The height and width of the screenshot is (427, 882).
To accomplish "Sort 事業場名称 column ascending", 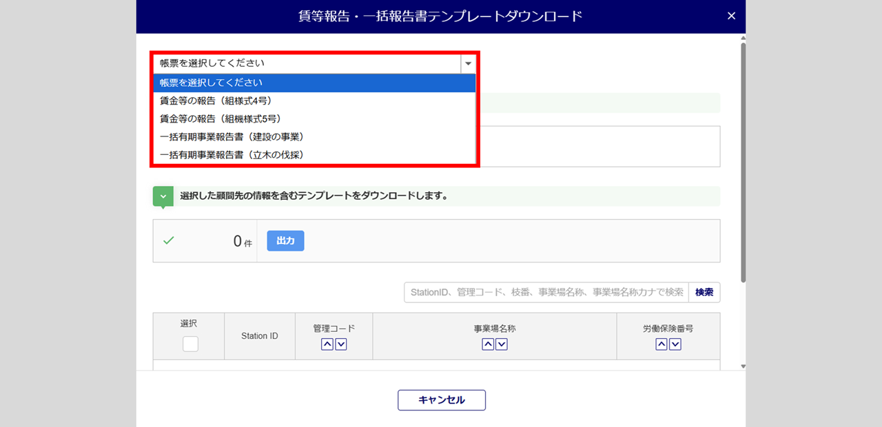I will point(488,344).
